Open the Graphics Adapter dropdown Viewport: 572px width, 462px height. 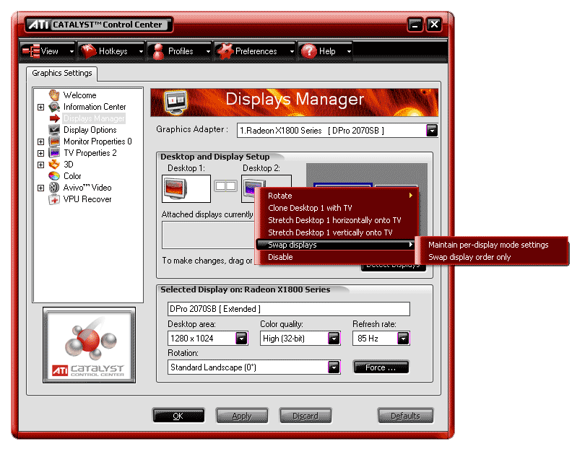point(432,131)
